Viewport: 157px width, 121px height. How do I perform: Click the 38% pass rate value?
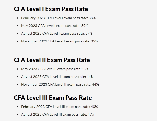pos(92,18)
